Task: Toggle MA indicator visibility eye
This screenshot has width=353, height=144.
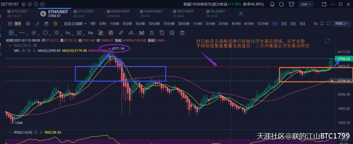Action: point(23,51)
